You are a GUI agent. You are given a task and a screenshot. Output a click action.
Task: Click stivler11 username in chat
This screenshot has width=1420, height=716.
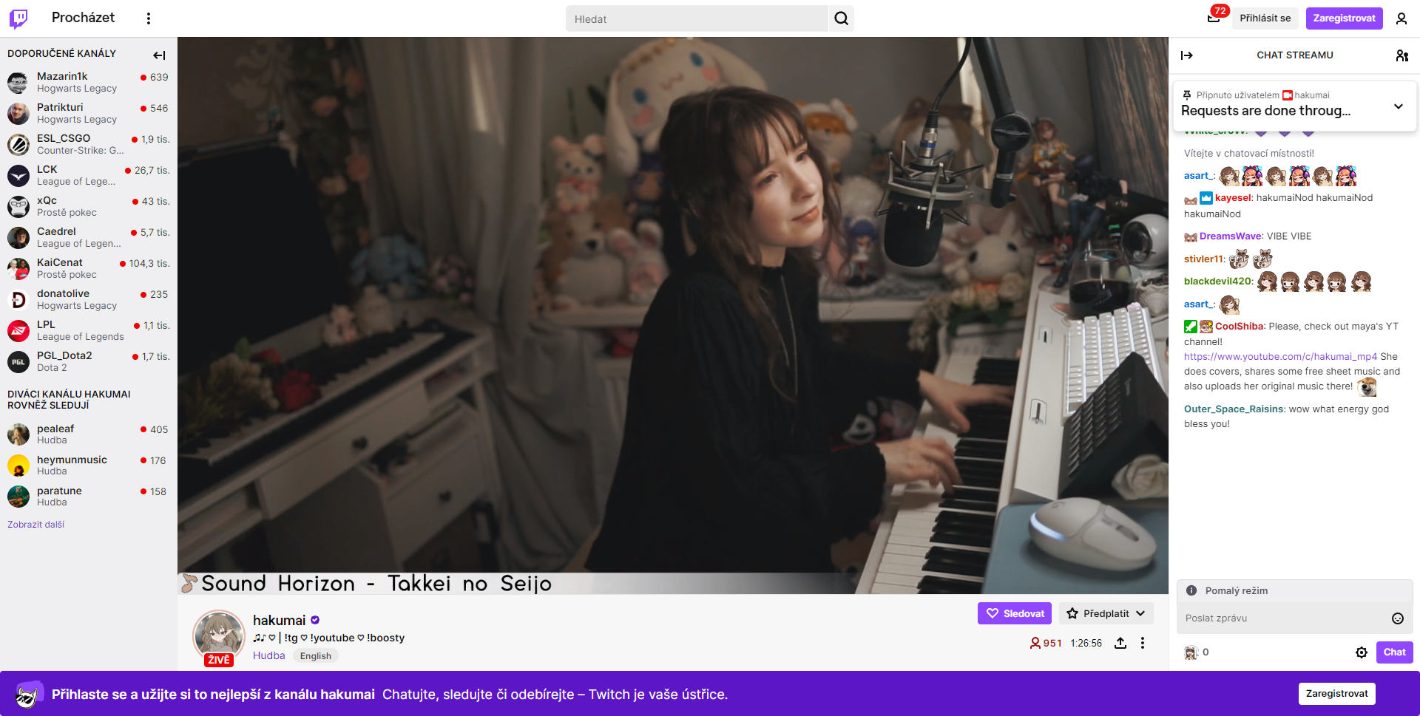tap(1203, 259)
